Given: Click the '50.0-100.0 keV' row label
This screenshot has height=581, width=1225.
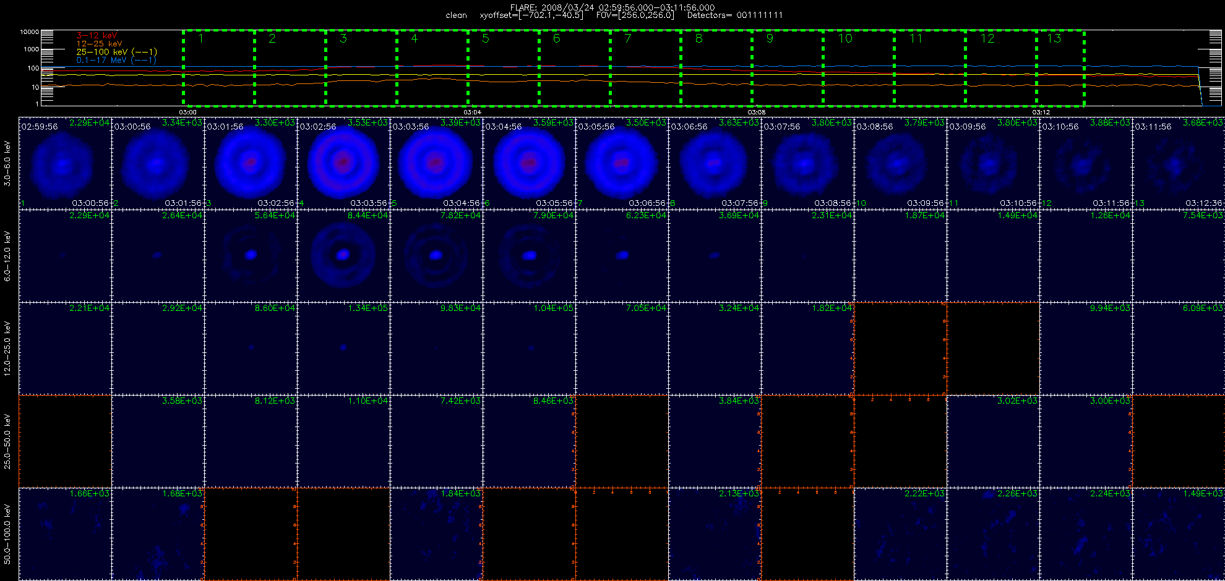Looking at the screenshot, I should (x=7, y=534).
